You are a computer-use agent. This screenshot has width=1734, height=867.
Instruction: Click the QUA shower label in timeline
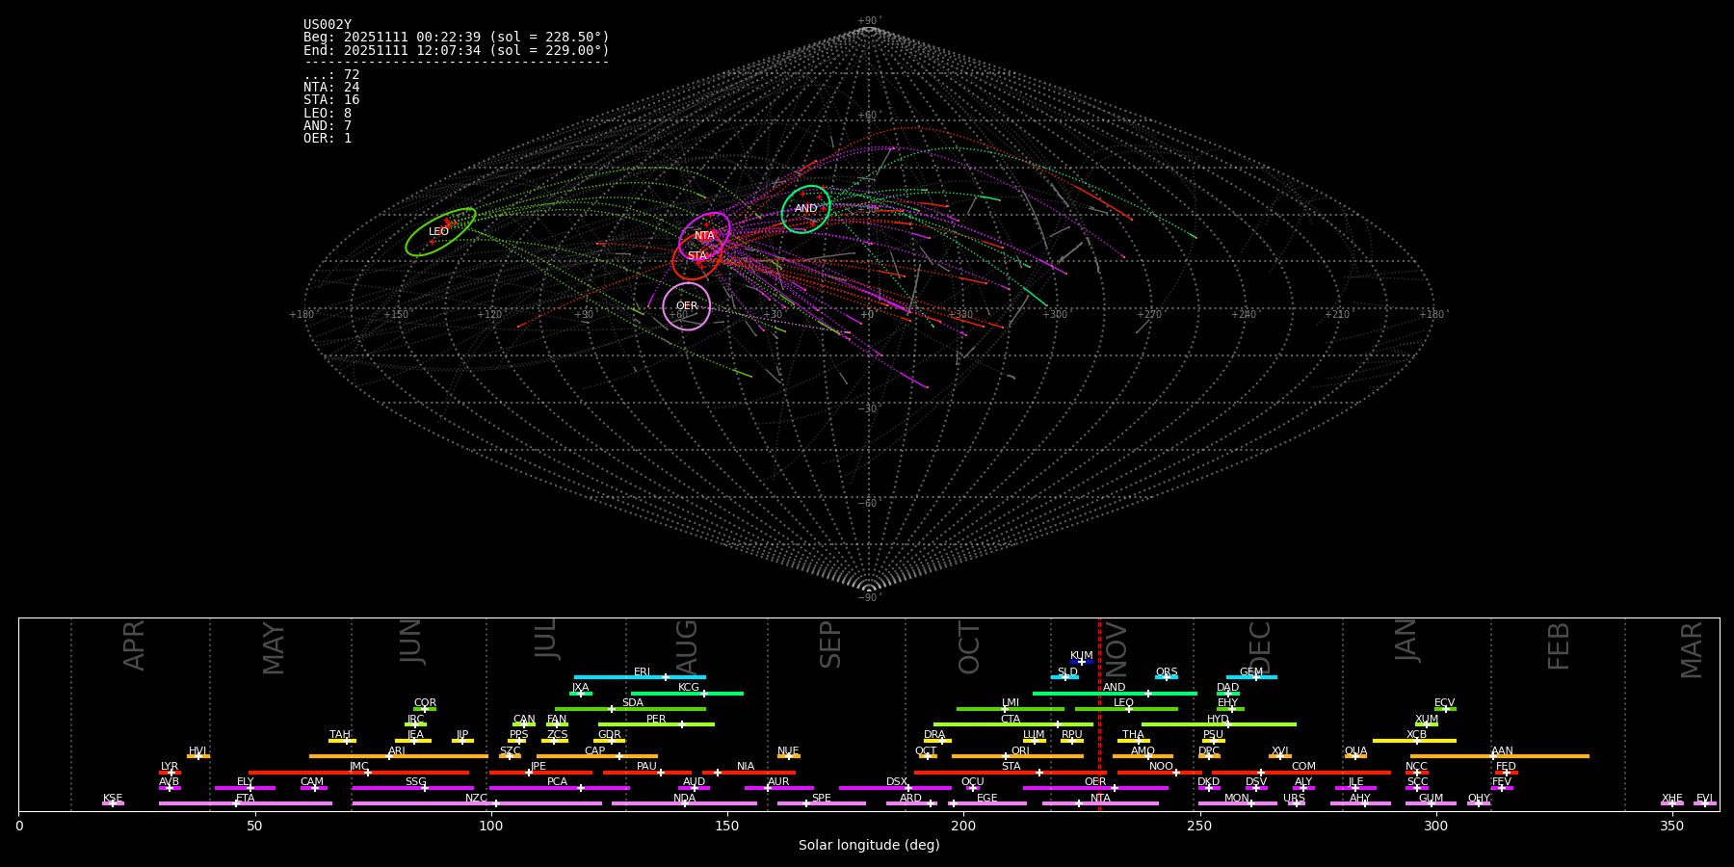coord(1356,751)
